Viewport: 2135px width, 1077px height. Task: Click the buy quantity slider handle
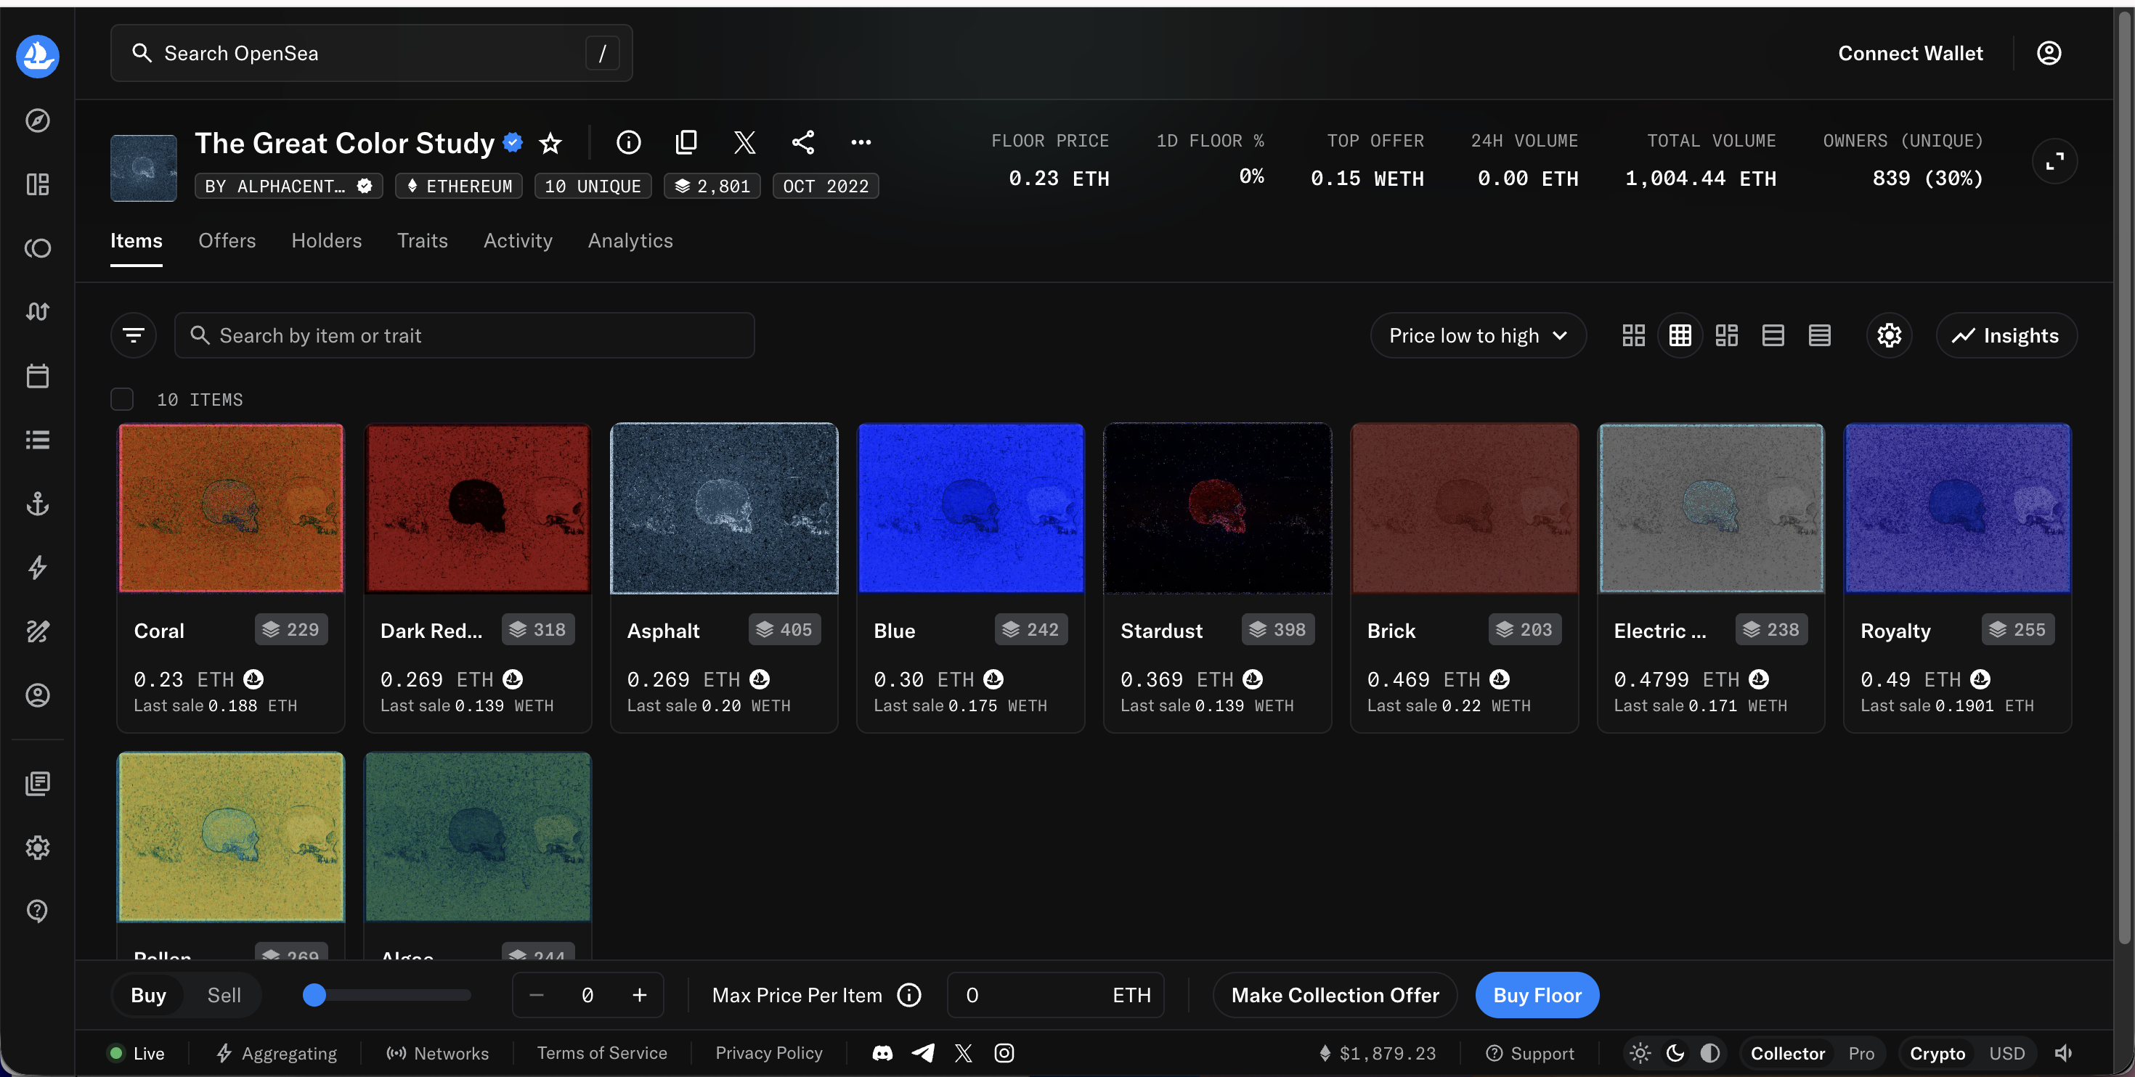314,995
